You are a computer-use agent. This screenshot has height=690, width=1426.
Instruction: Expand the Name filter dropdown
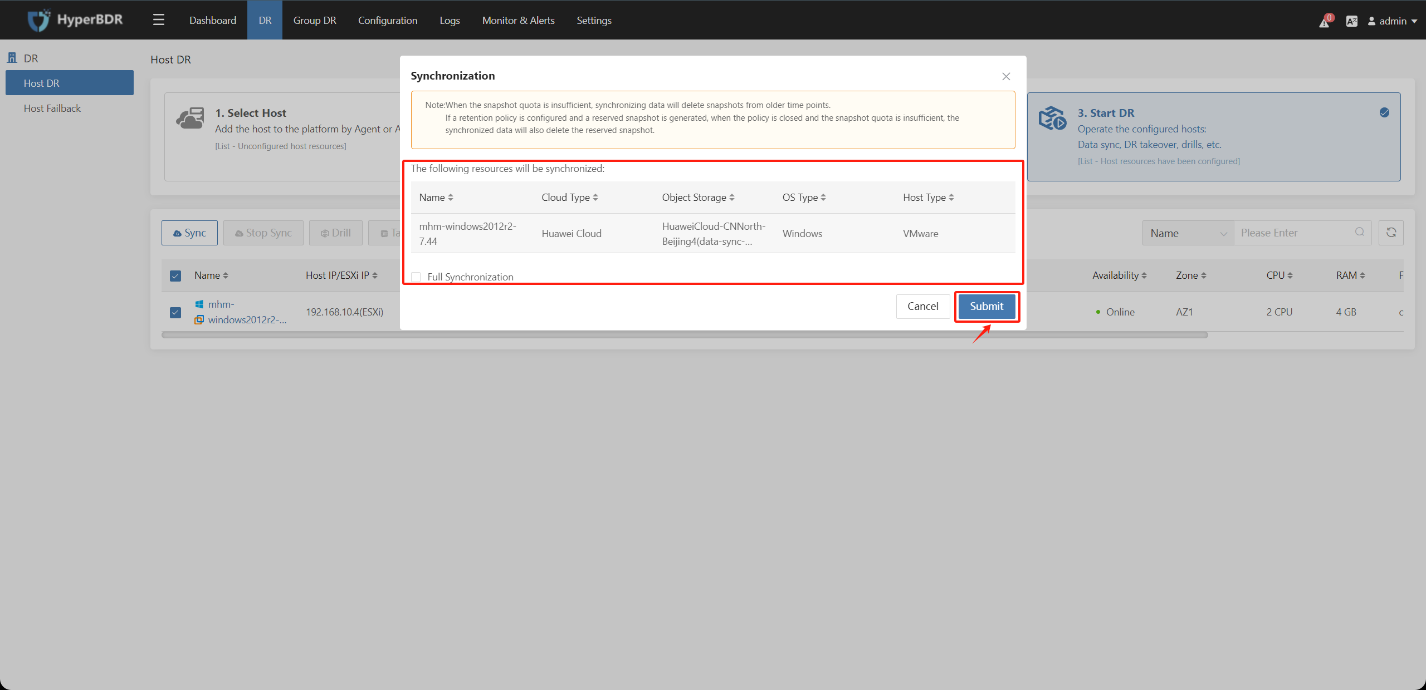1188,233
